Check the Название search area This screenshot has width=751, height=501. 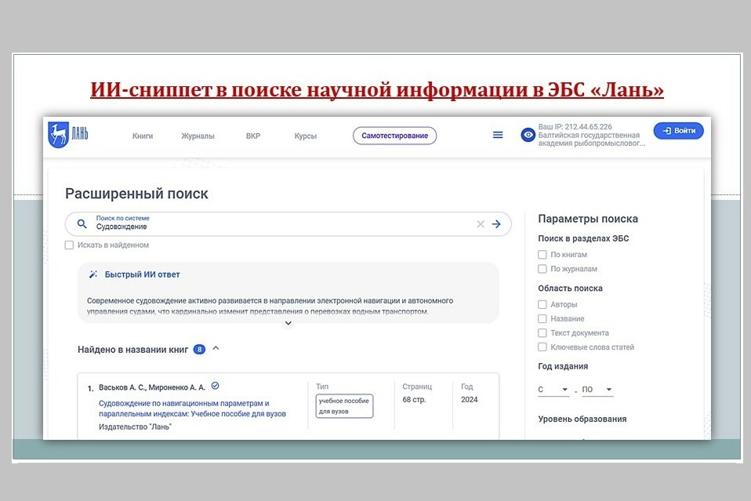pos(542,318)
